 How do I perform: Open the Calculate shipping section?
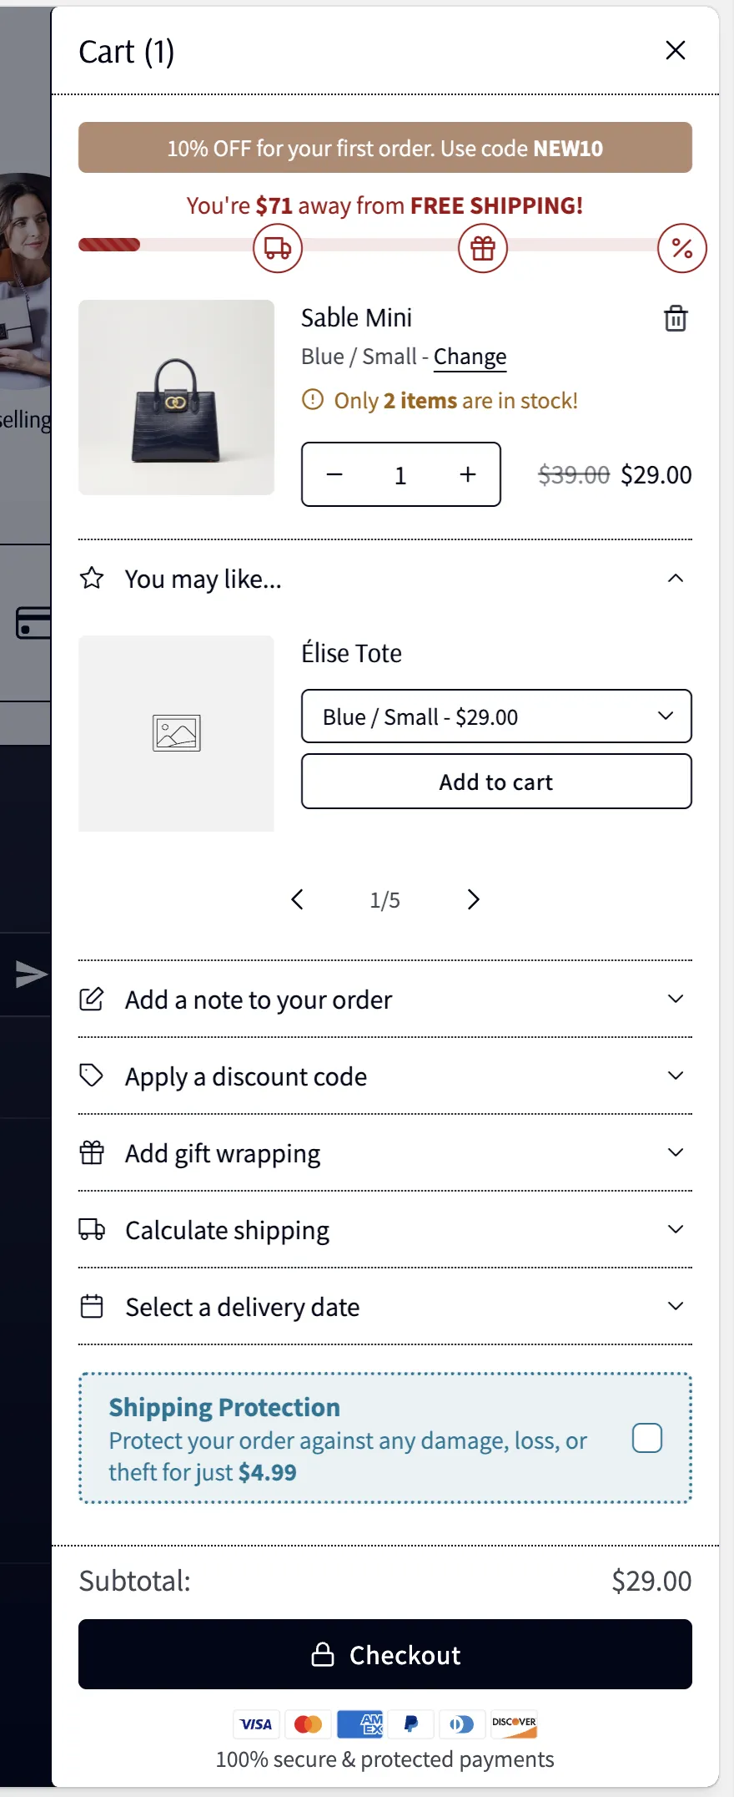tap(385, 1230)
